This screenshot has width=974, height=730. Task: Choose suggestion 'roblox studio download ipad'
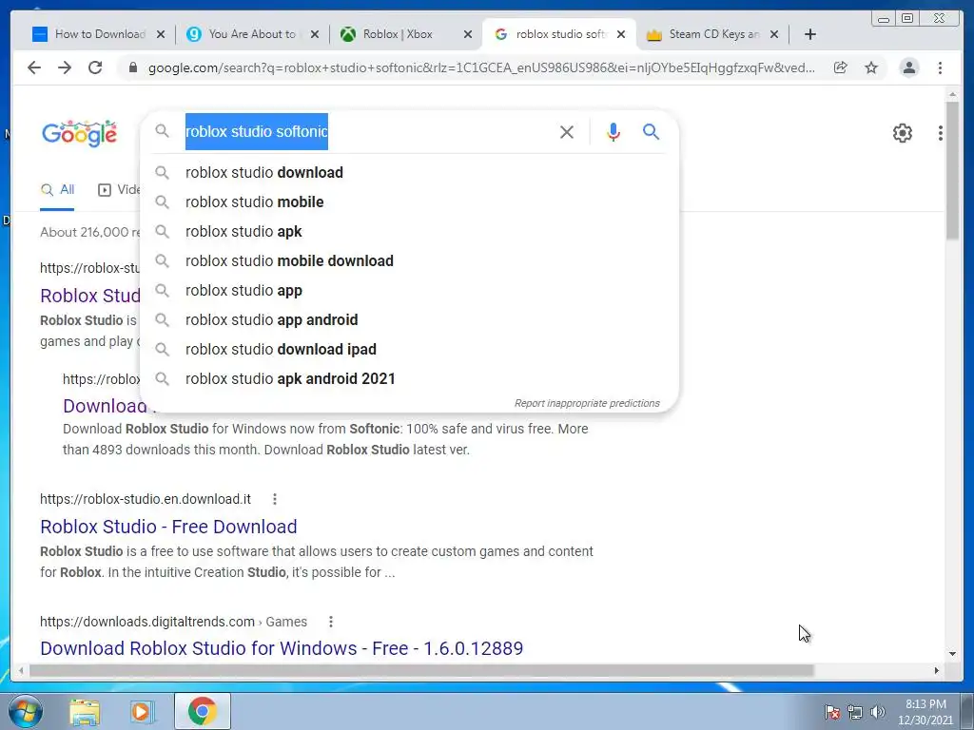pos(409,350)
